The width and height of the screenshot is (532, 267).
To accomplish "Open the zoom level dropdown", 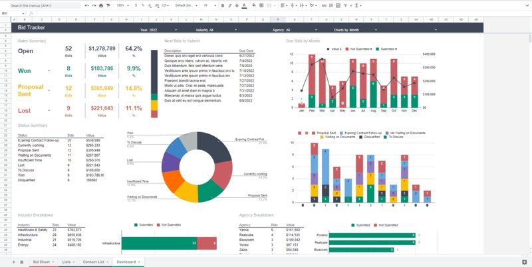I will pyautogui.click(x=122, y=5).
